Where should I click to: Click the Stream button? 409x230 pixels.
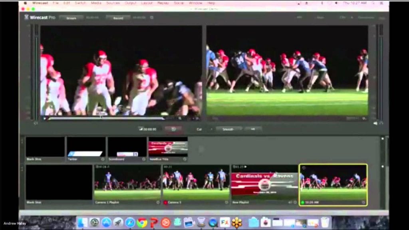(x=71, y=18)
